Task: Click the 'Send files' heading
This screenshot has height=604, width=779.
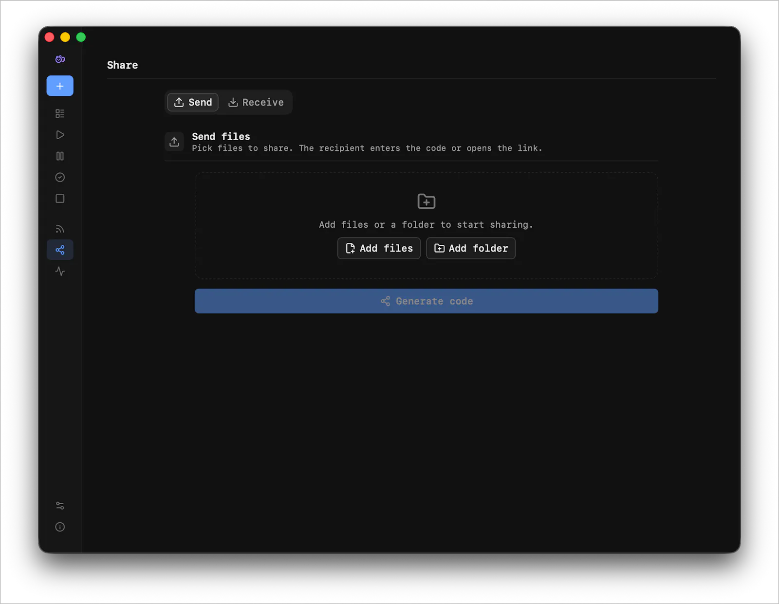Action: (221, 136)
